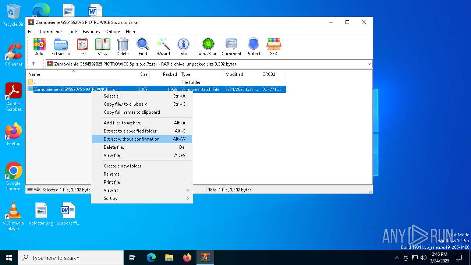Open Task View on taskbar
The width and height of the screenshot is (471, 265).
coord(132,258)
